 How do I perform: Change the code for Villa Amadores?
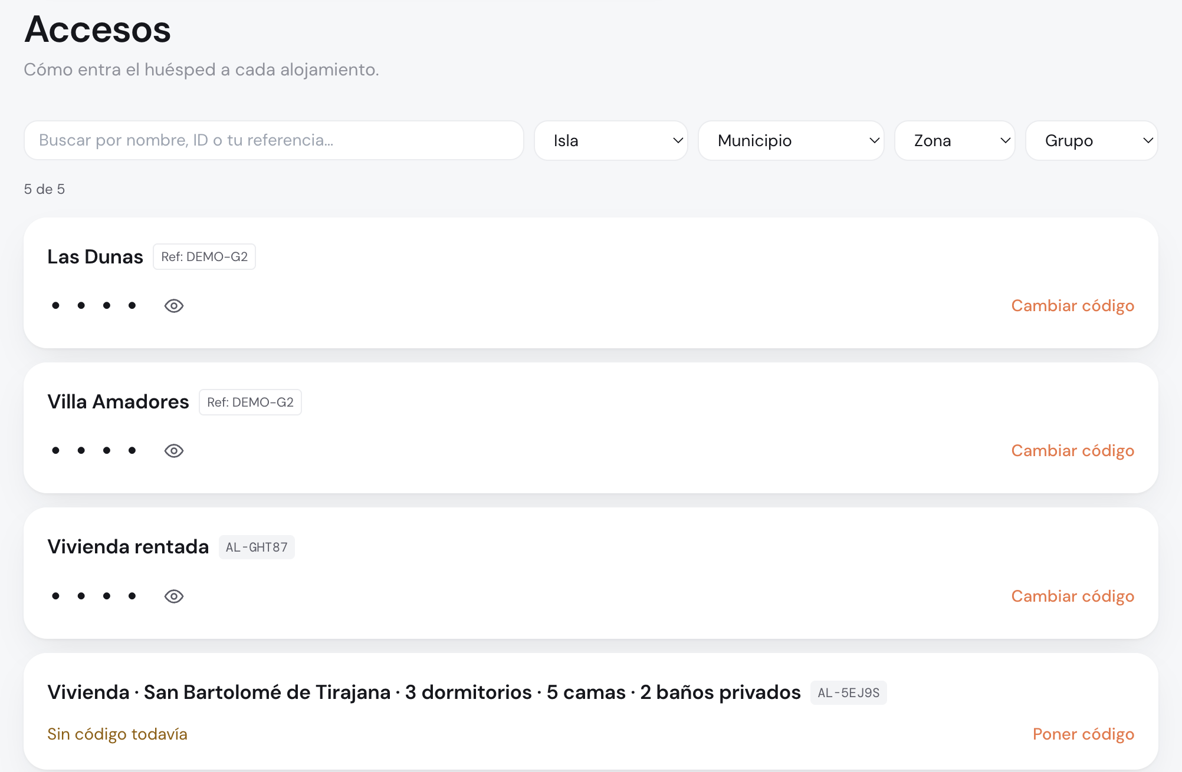point(1073,451)
